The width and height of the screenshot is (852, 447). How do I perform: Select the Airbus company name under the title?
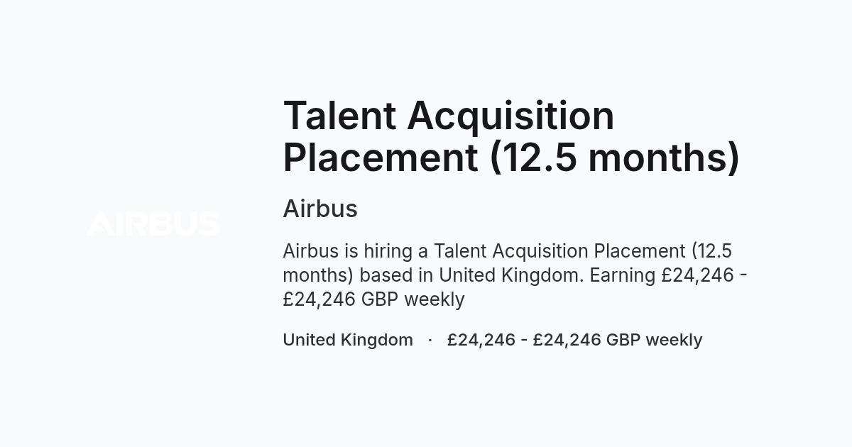[x=320, y=209]
